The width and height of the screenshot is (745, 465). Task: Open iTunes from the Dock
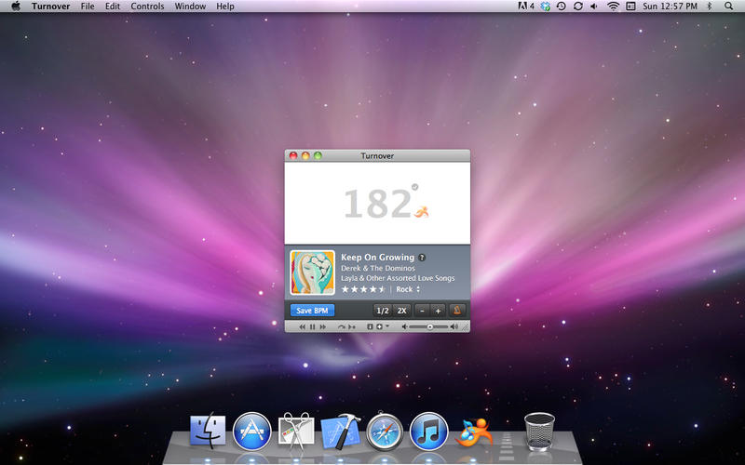429,432
